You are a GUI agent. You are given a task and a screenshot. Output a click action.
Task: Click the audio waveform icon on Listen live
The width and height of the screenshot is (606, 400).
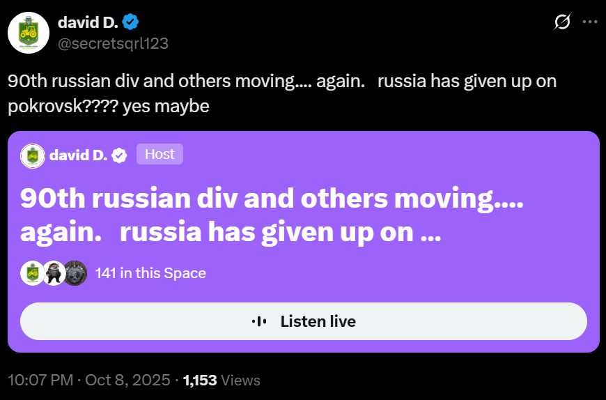258,321
